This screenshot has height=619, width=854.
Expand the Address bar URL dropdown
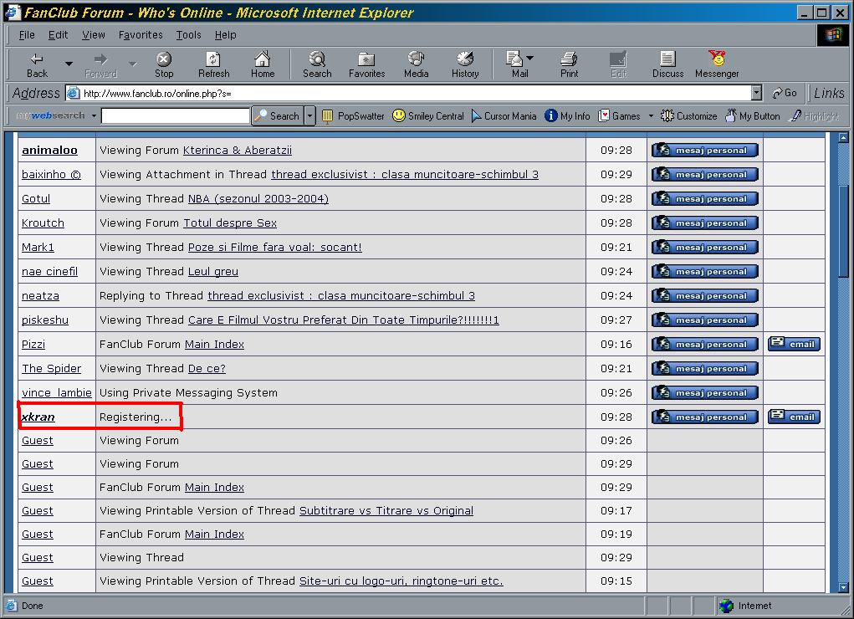[756, 94]
